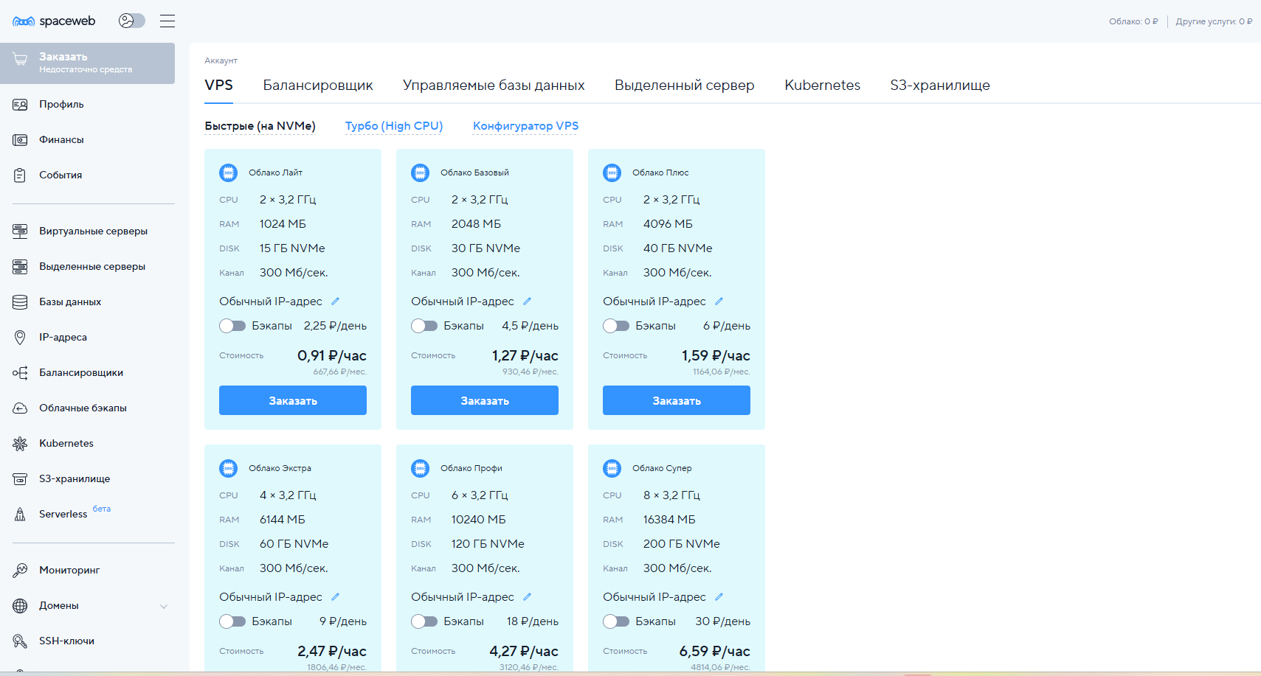This screenshot has height=676, width=1261.
Task: Click Облако: 0 ₽ balance
Action: pos(1133,21)
